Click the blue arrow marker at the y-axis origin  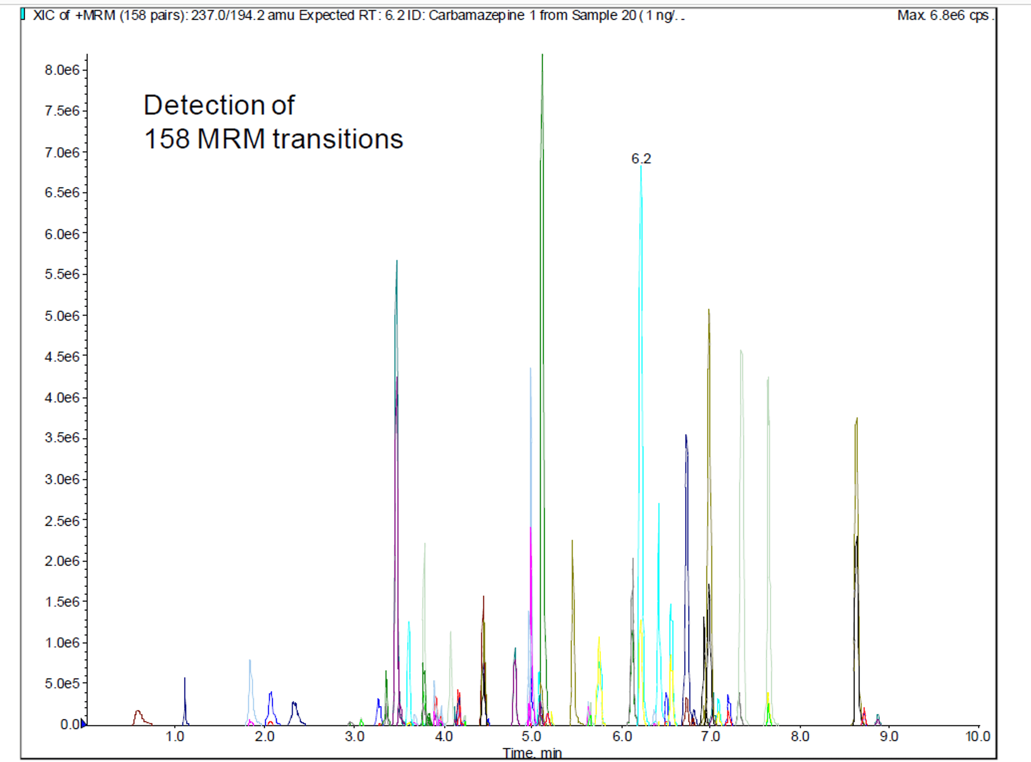(83, 724)
